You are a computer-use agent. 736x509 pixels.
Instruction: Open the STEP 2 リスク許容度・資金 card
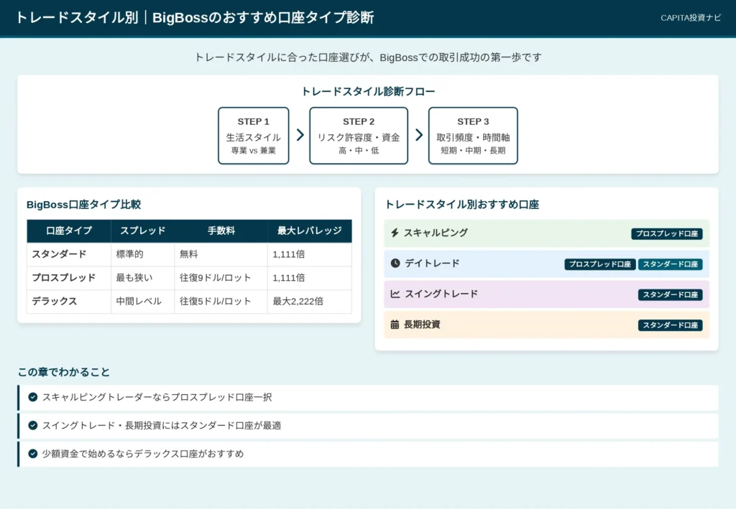[x=359, y=136]
